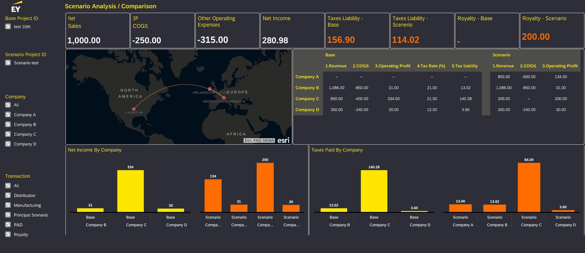Toggle the Royalty transaction checkbox
The image size is (585, 253).
click(8, 234)
